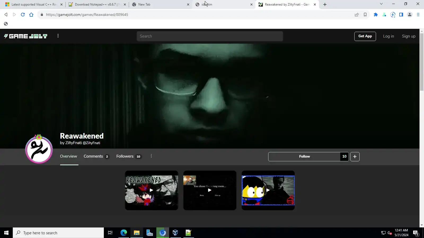
Task: View site information lock icon
Action: 42,15
